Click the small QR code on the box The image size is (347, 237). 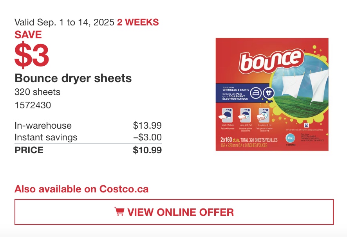[307, 126]
